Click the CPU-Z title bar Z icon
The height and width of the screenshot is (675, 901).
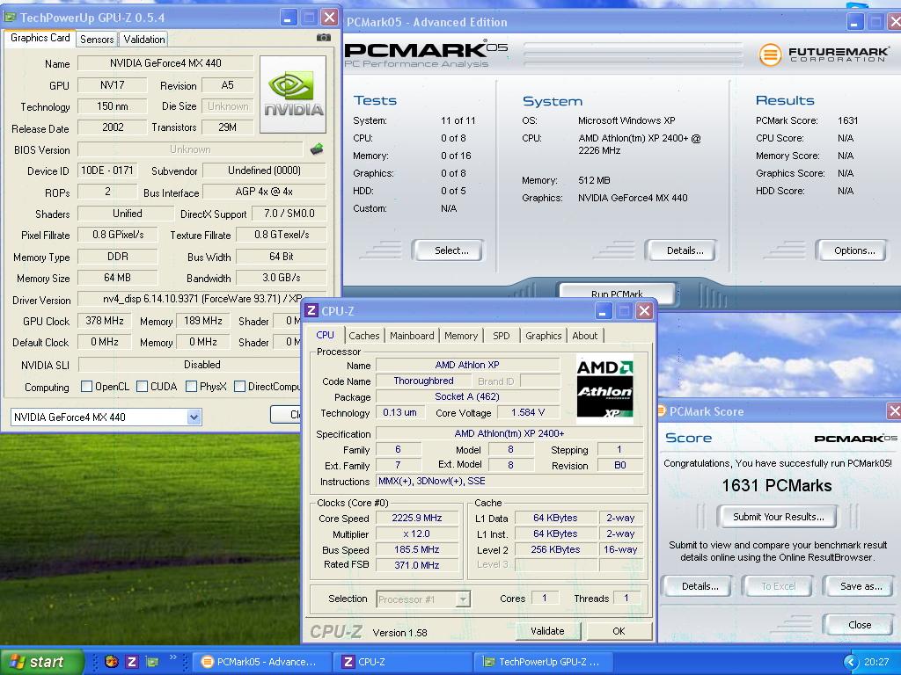[311, 310]
